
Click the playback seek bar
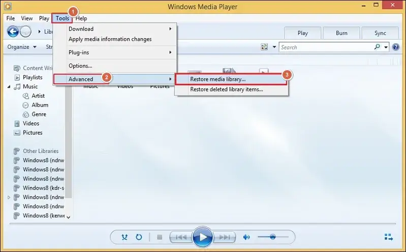click(x=202, y=224)
